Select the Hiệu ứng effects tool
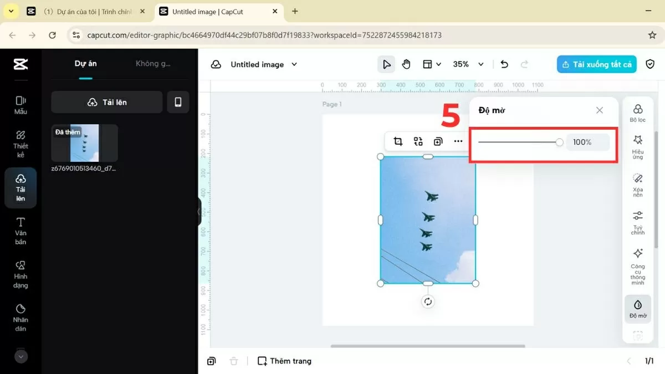665x374 pixels. (637, 145)
